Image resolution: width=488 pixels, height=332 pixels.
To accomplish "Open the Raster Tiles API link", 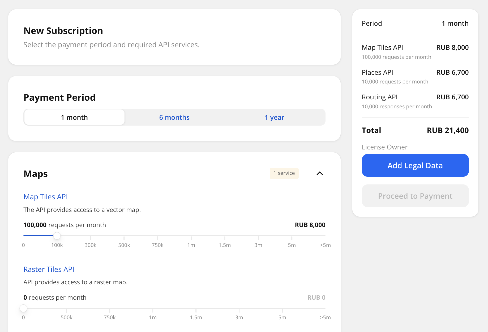I will [x=49, y=269].
